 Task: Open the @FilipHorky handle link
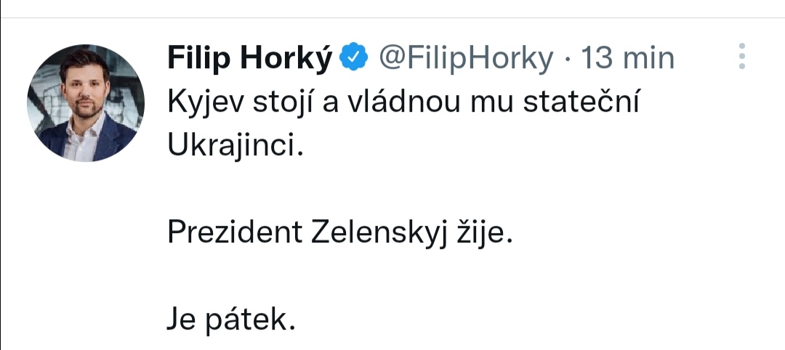click(x=465, y=57)
